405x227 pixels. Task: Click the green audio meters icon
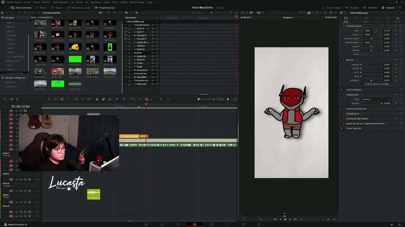pos(228,99)
